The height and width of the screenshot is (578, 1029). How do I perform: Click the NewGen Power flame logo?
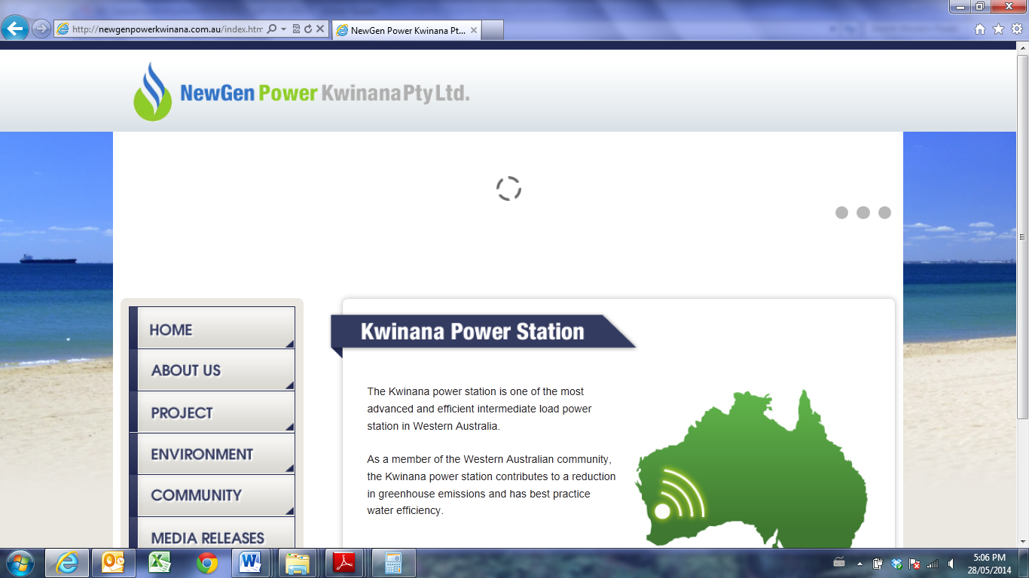pos(152,92)
